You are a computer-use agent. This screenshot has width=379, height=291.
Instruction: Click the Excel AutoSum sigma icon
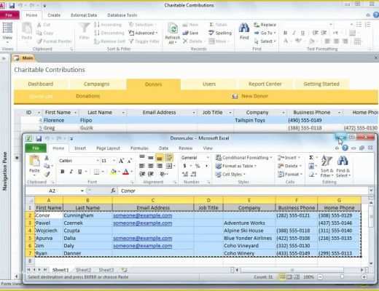(311, 158)
